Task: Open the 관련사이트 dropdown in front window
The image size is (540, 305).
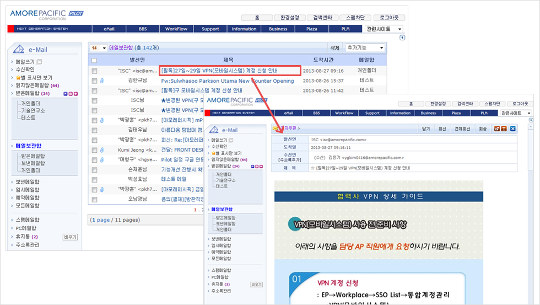Action: tap(516, 113)
